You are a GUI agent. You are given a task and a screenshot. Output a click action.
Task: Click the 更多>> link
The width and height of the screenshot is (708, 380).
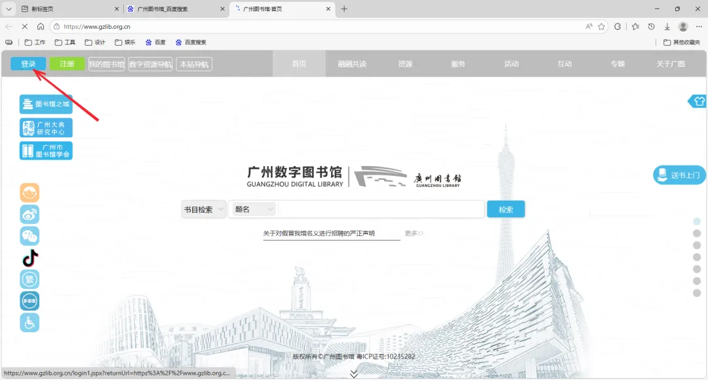pyautogui.click(x=414, y=233)
